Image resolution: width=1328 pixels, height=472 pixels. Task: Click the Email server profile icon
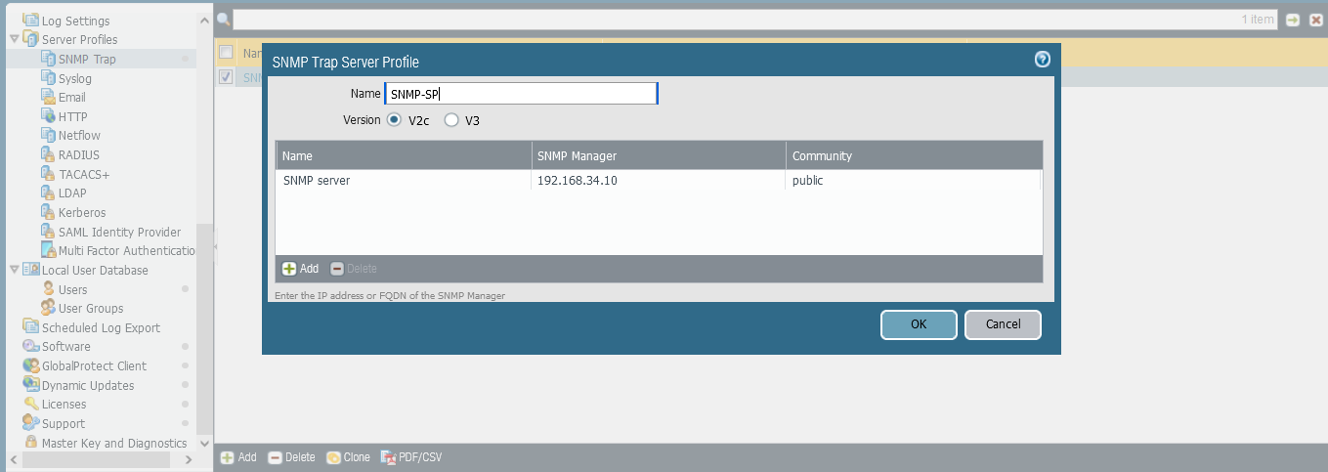coord(49,97)
